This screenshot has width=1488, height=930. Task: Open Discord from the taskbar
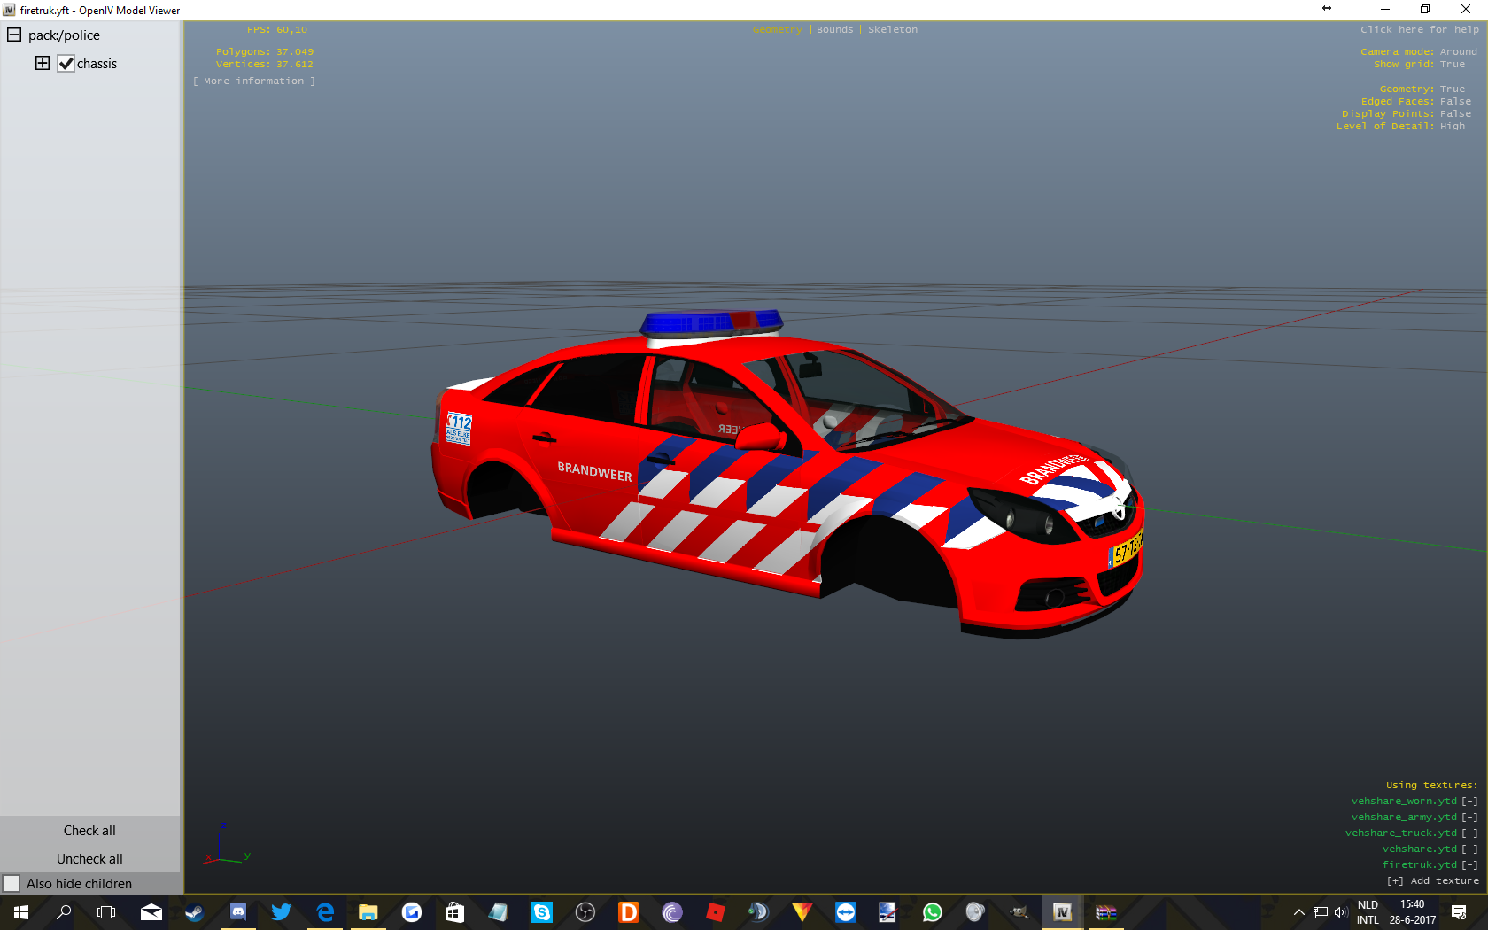pyautogui.click(x=238, y=912)
